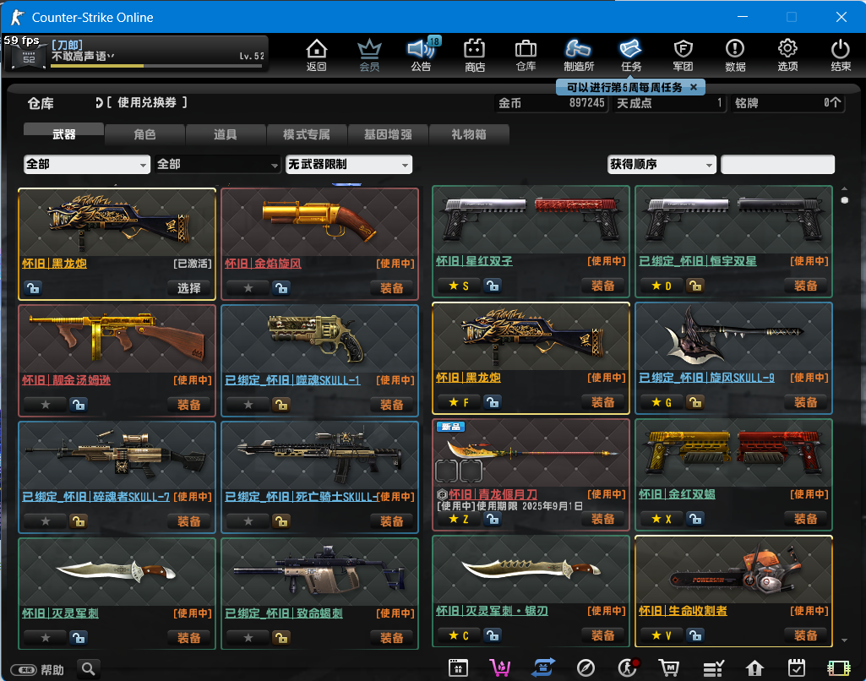Click the compass icon in bottom bar
The width and height of the screenshot is (866, 681).
(586, 668)
